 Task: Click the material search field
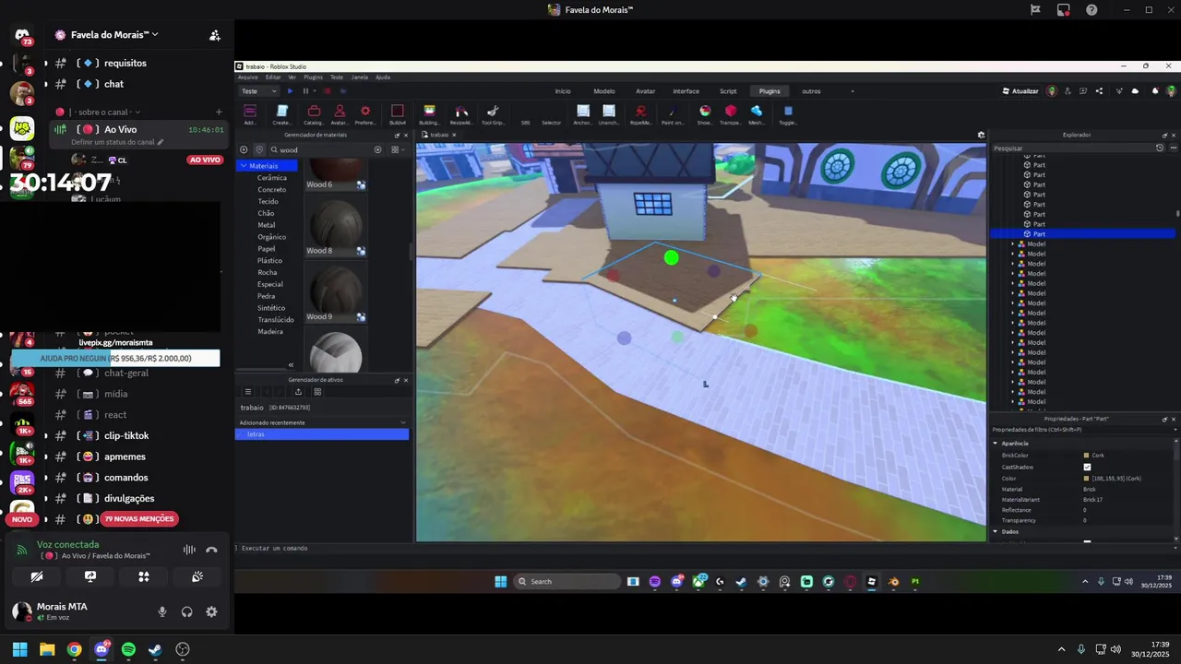point(326,149)
